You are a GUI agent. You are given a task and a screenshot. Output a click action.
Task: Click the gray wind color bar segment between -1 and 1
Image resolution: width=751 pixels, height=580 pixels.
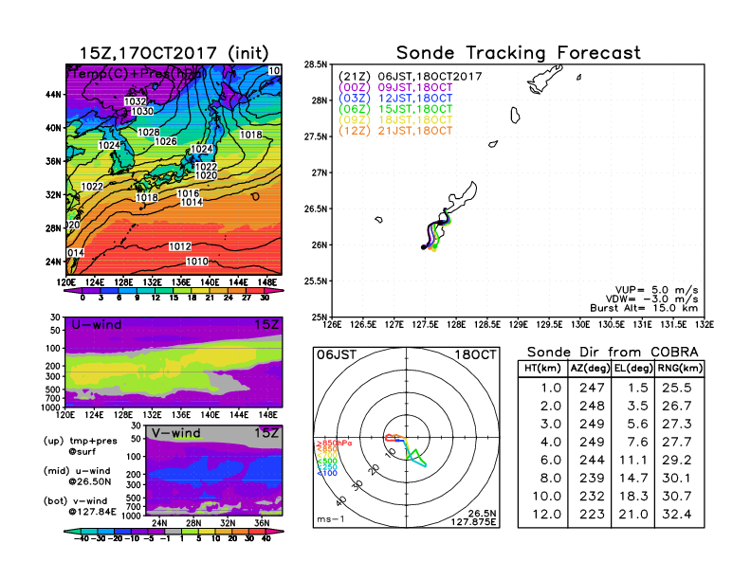click(x=173, y=531)
